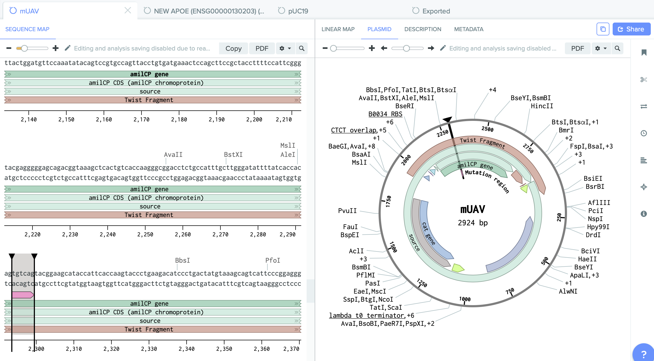Rotate plasmid map right with arrow icon
This screenshot has height=361, width=654.
431,48
